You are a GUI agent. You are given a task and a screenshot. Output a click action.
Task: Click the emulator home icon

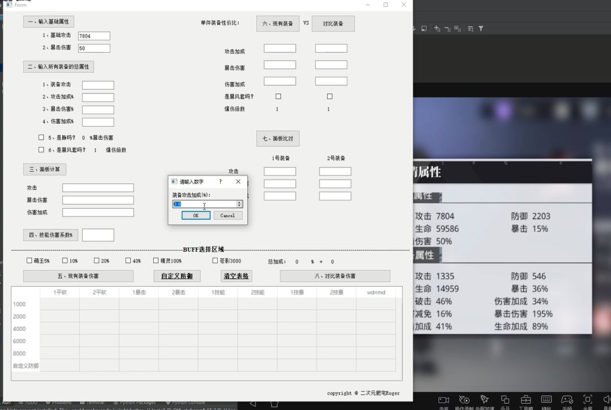point(274,404)
